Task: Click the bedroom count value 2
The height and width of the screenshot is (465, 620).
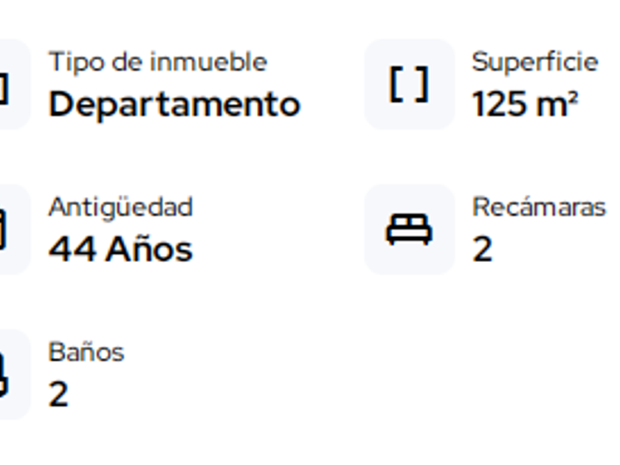Action: [x=482, y=249]
